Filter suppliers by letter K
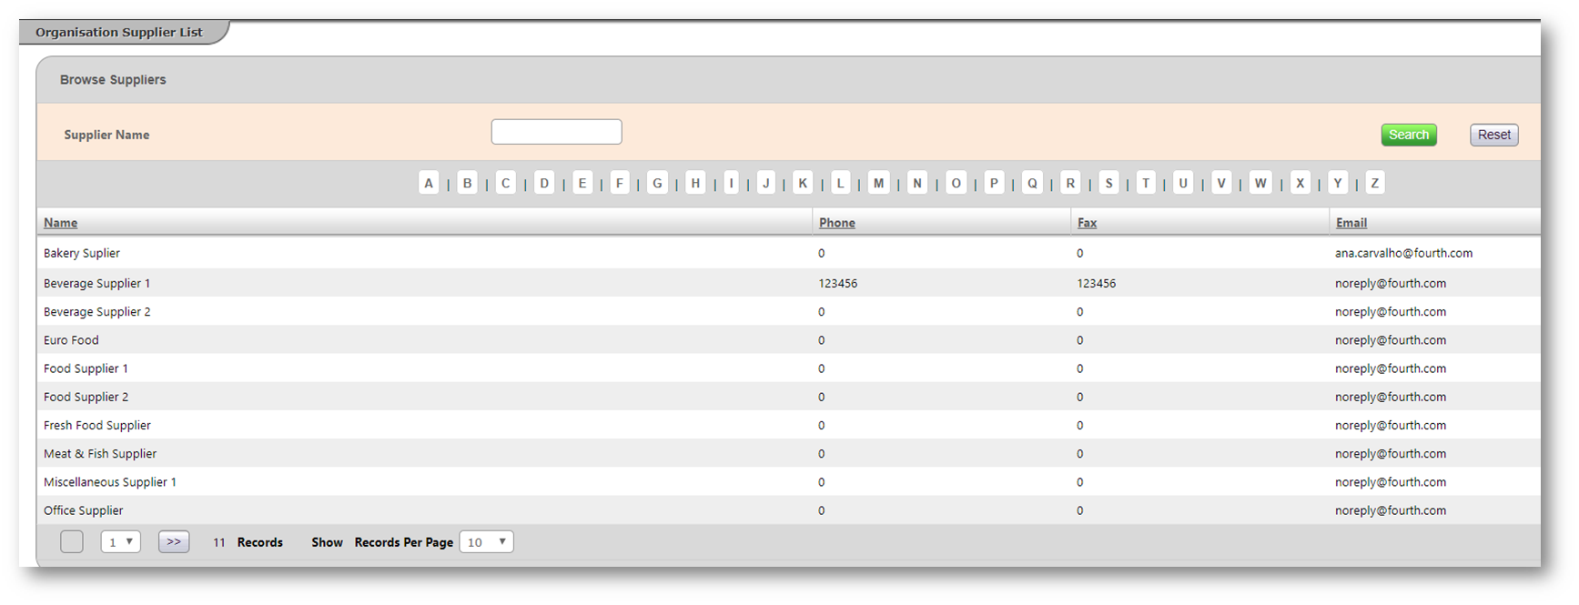The height and width of the screenshot is (605, 1579). 803,183
